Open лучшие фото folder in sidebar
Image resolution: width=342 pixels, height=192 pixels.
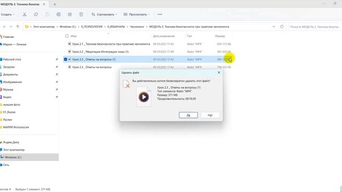tap(12, 105)
